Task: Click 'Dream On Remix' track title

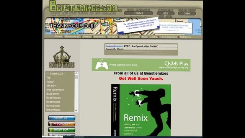Action: (x=114, y=49)
